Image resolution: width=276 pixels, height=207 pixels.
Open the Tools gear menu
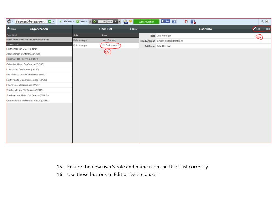(81, 22)
